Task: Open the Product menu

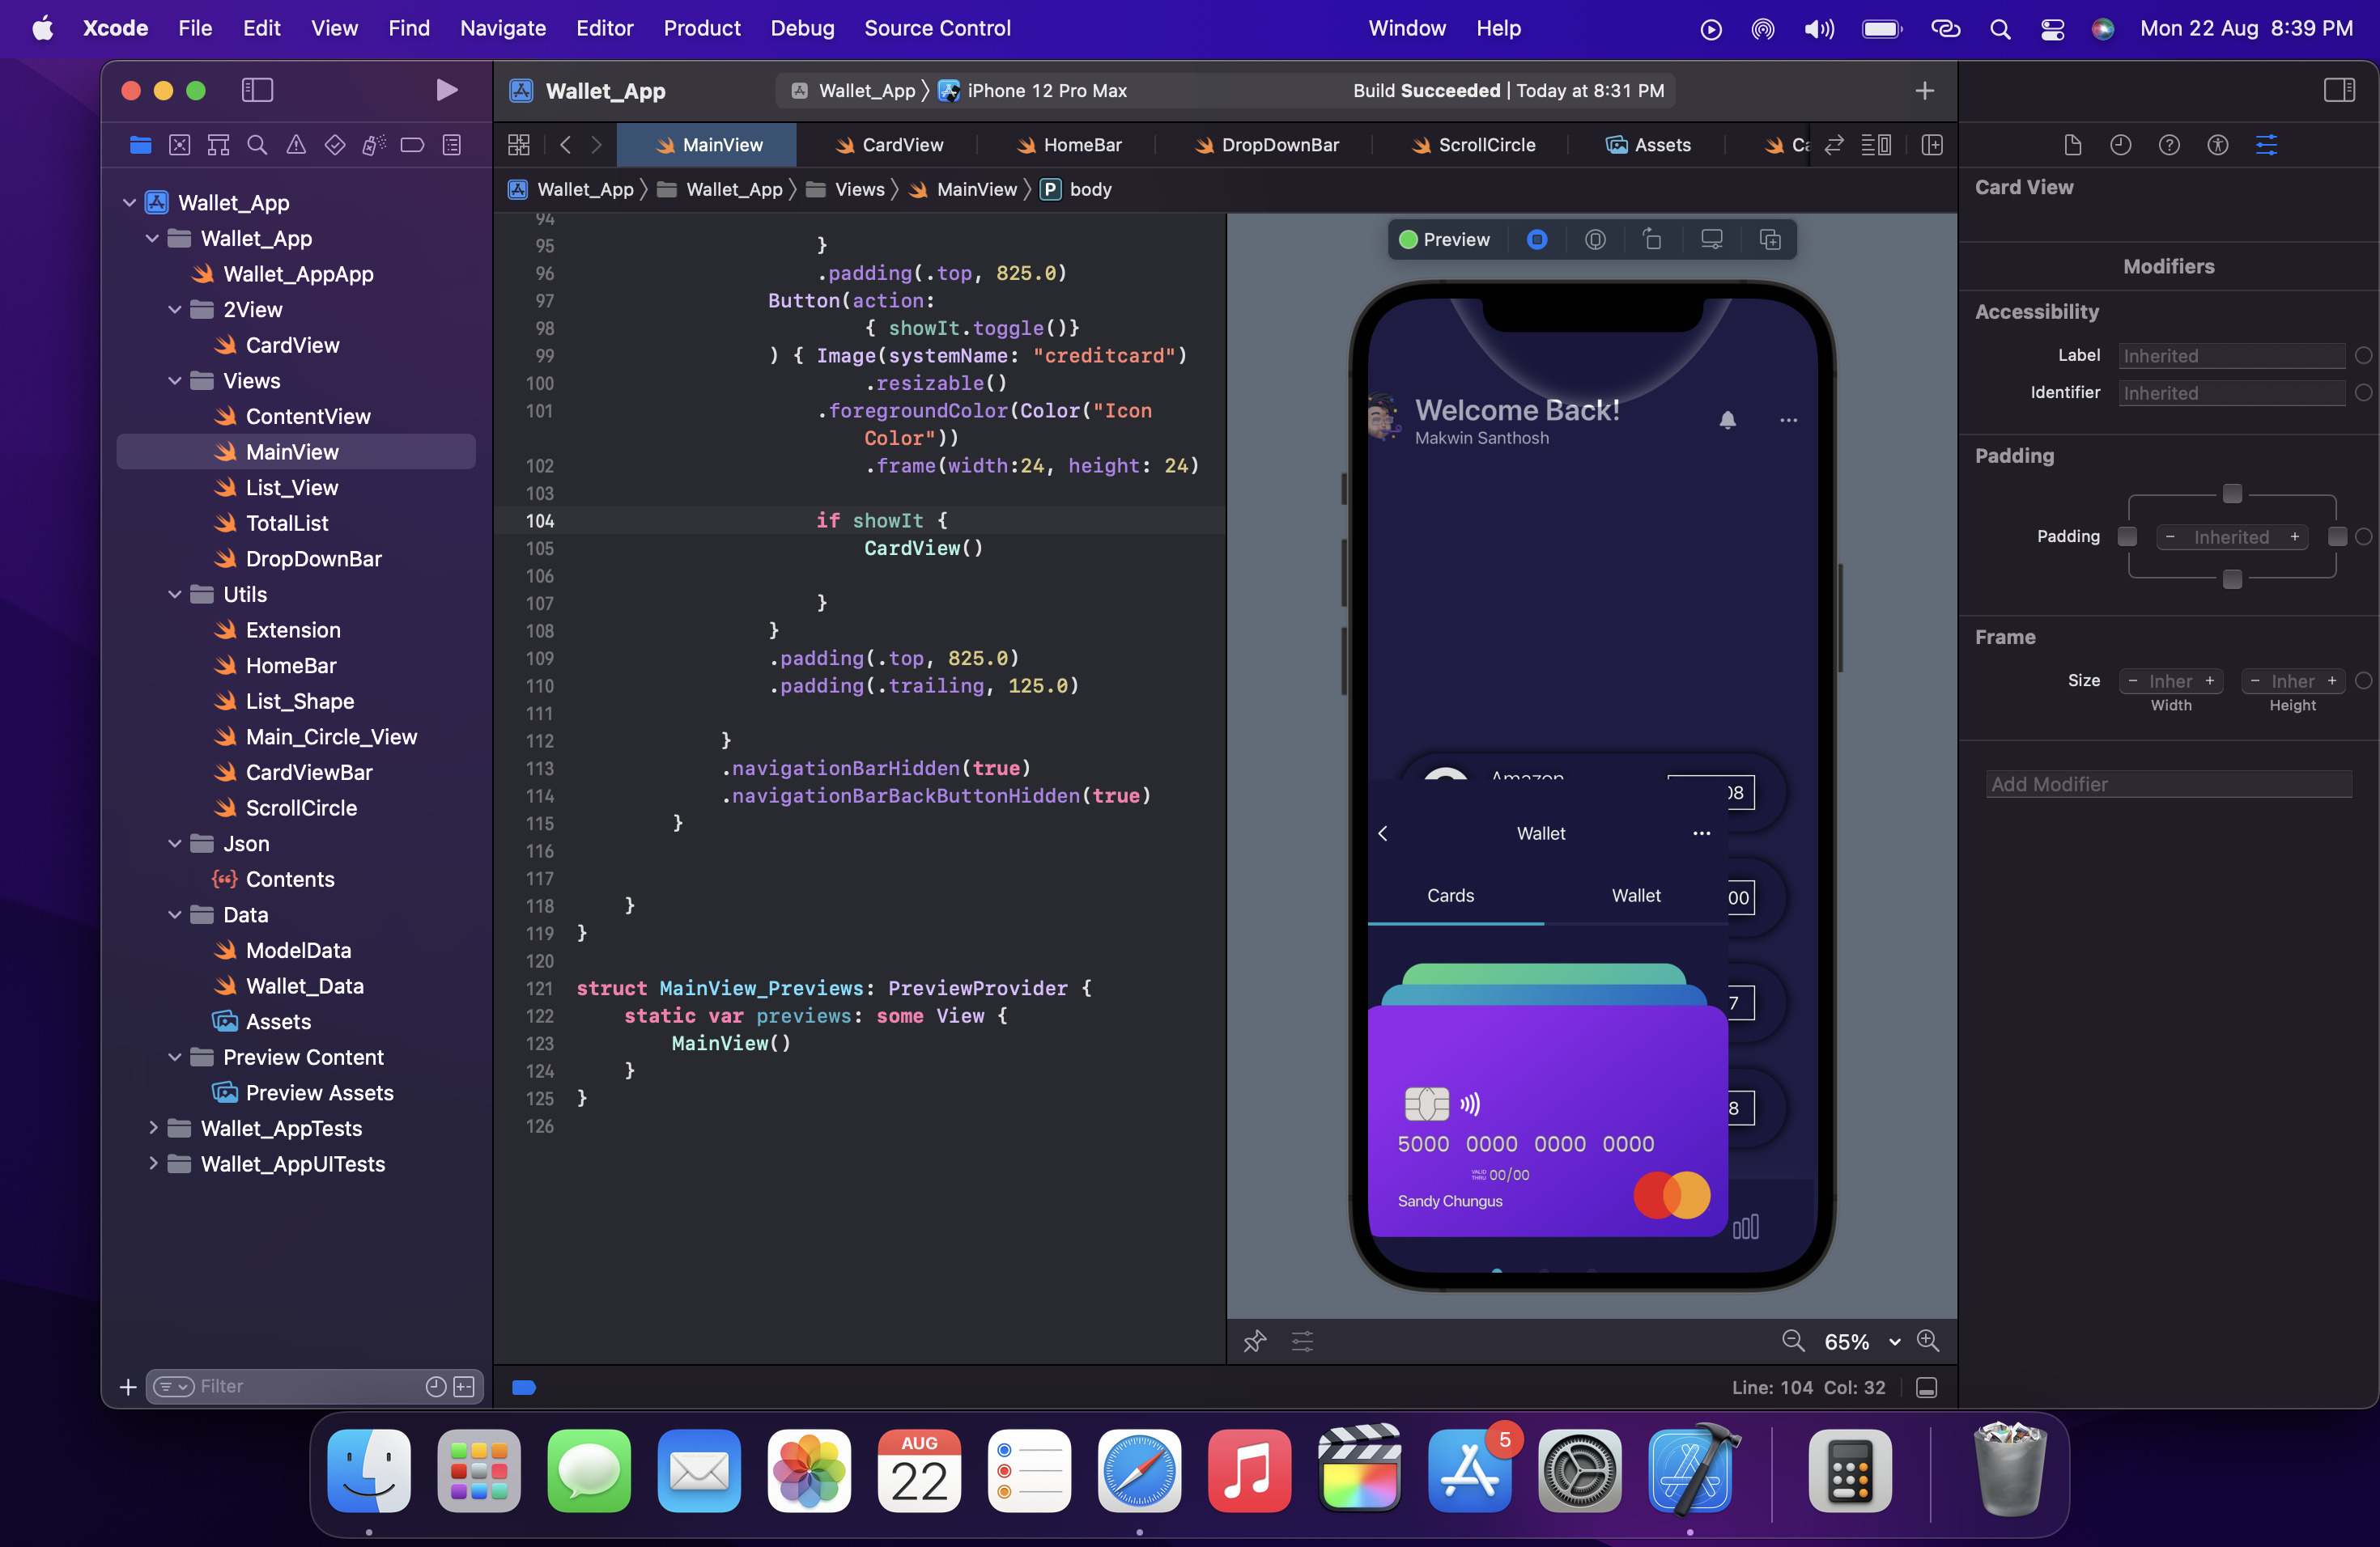Action: click(x=701, y=28)
